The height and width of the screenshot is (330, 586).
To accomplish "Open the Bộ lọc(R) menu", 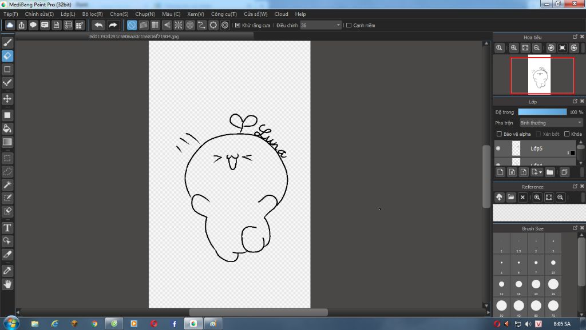I will (x=92, y=14).
